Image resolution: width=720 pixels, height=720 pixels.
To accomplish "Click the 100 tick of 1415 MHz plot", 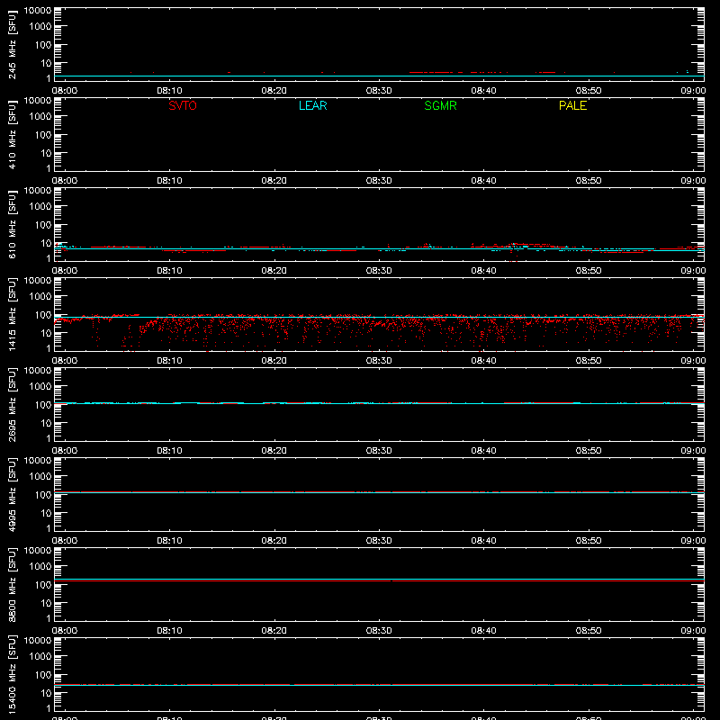I will point(43,315).
